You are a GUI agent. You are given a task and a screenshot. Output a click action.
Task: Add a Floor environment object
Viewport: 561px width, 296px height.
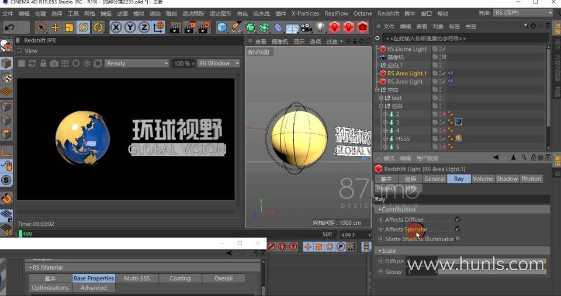(292, 27)
